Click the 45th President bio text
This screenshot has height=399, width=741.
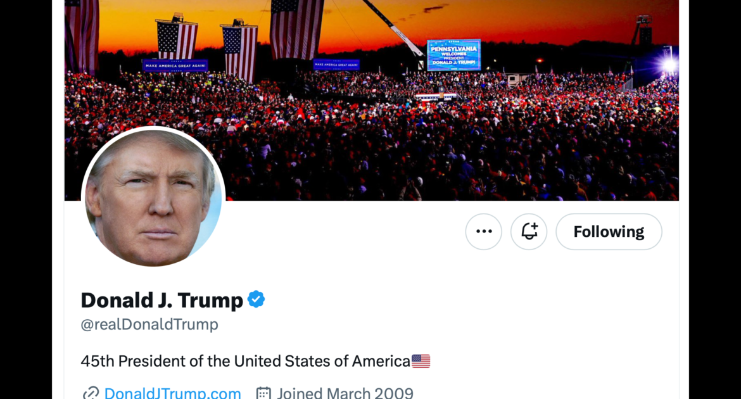tap(245, 361)
